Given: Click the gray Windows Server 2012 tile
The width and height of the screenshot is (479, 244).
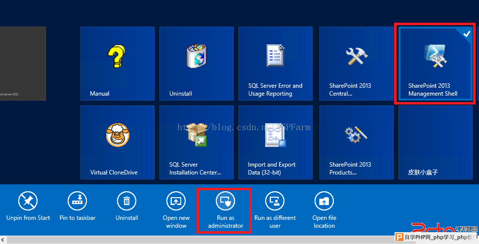Looking at the screenshot, I should 23,64.
